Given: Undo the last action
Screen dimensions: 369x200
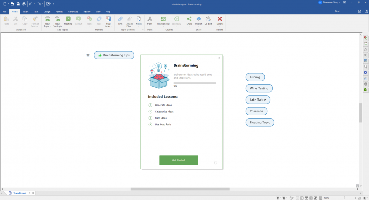Looking at the screenshot, I should pyautogui.click(x=30, y=4).
